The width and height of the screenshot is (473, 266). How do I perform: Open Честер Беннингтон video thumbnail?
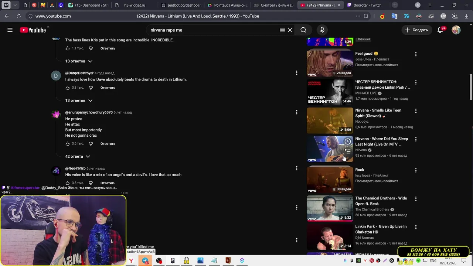coord(330,92)
